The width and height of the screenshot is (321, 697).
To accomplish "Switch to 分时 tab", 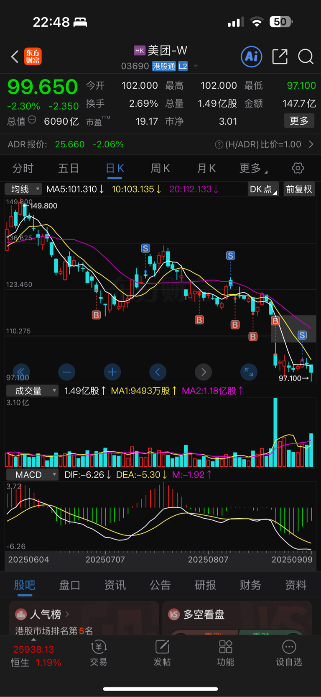I will click(23, 168).
